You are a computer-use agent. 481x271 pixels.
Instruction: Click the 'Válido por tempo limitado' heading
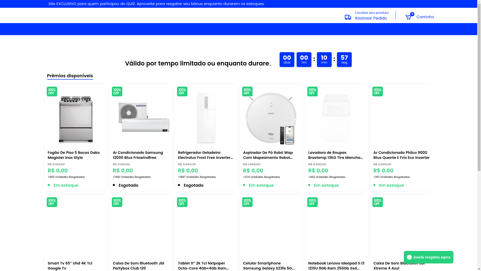click(x=198, y=63)
